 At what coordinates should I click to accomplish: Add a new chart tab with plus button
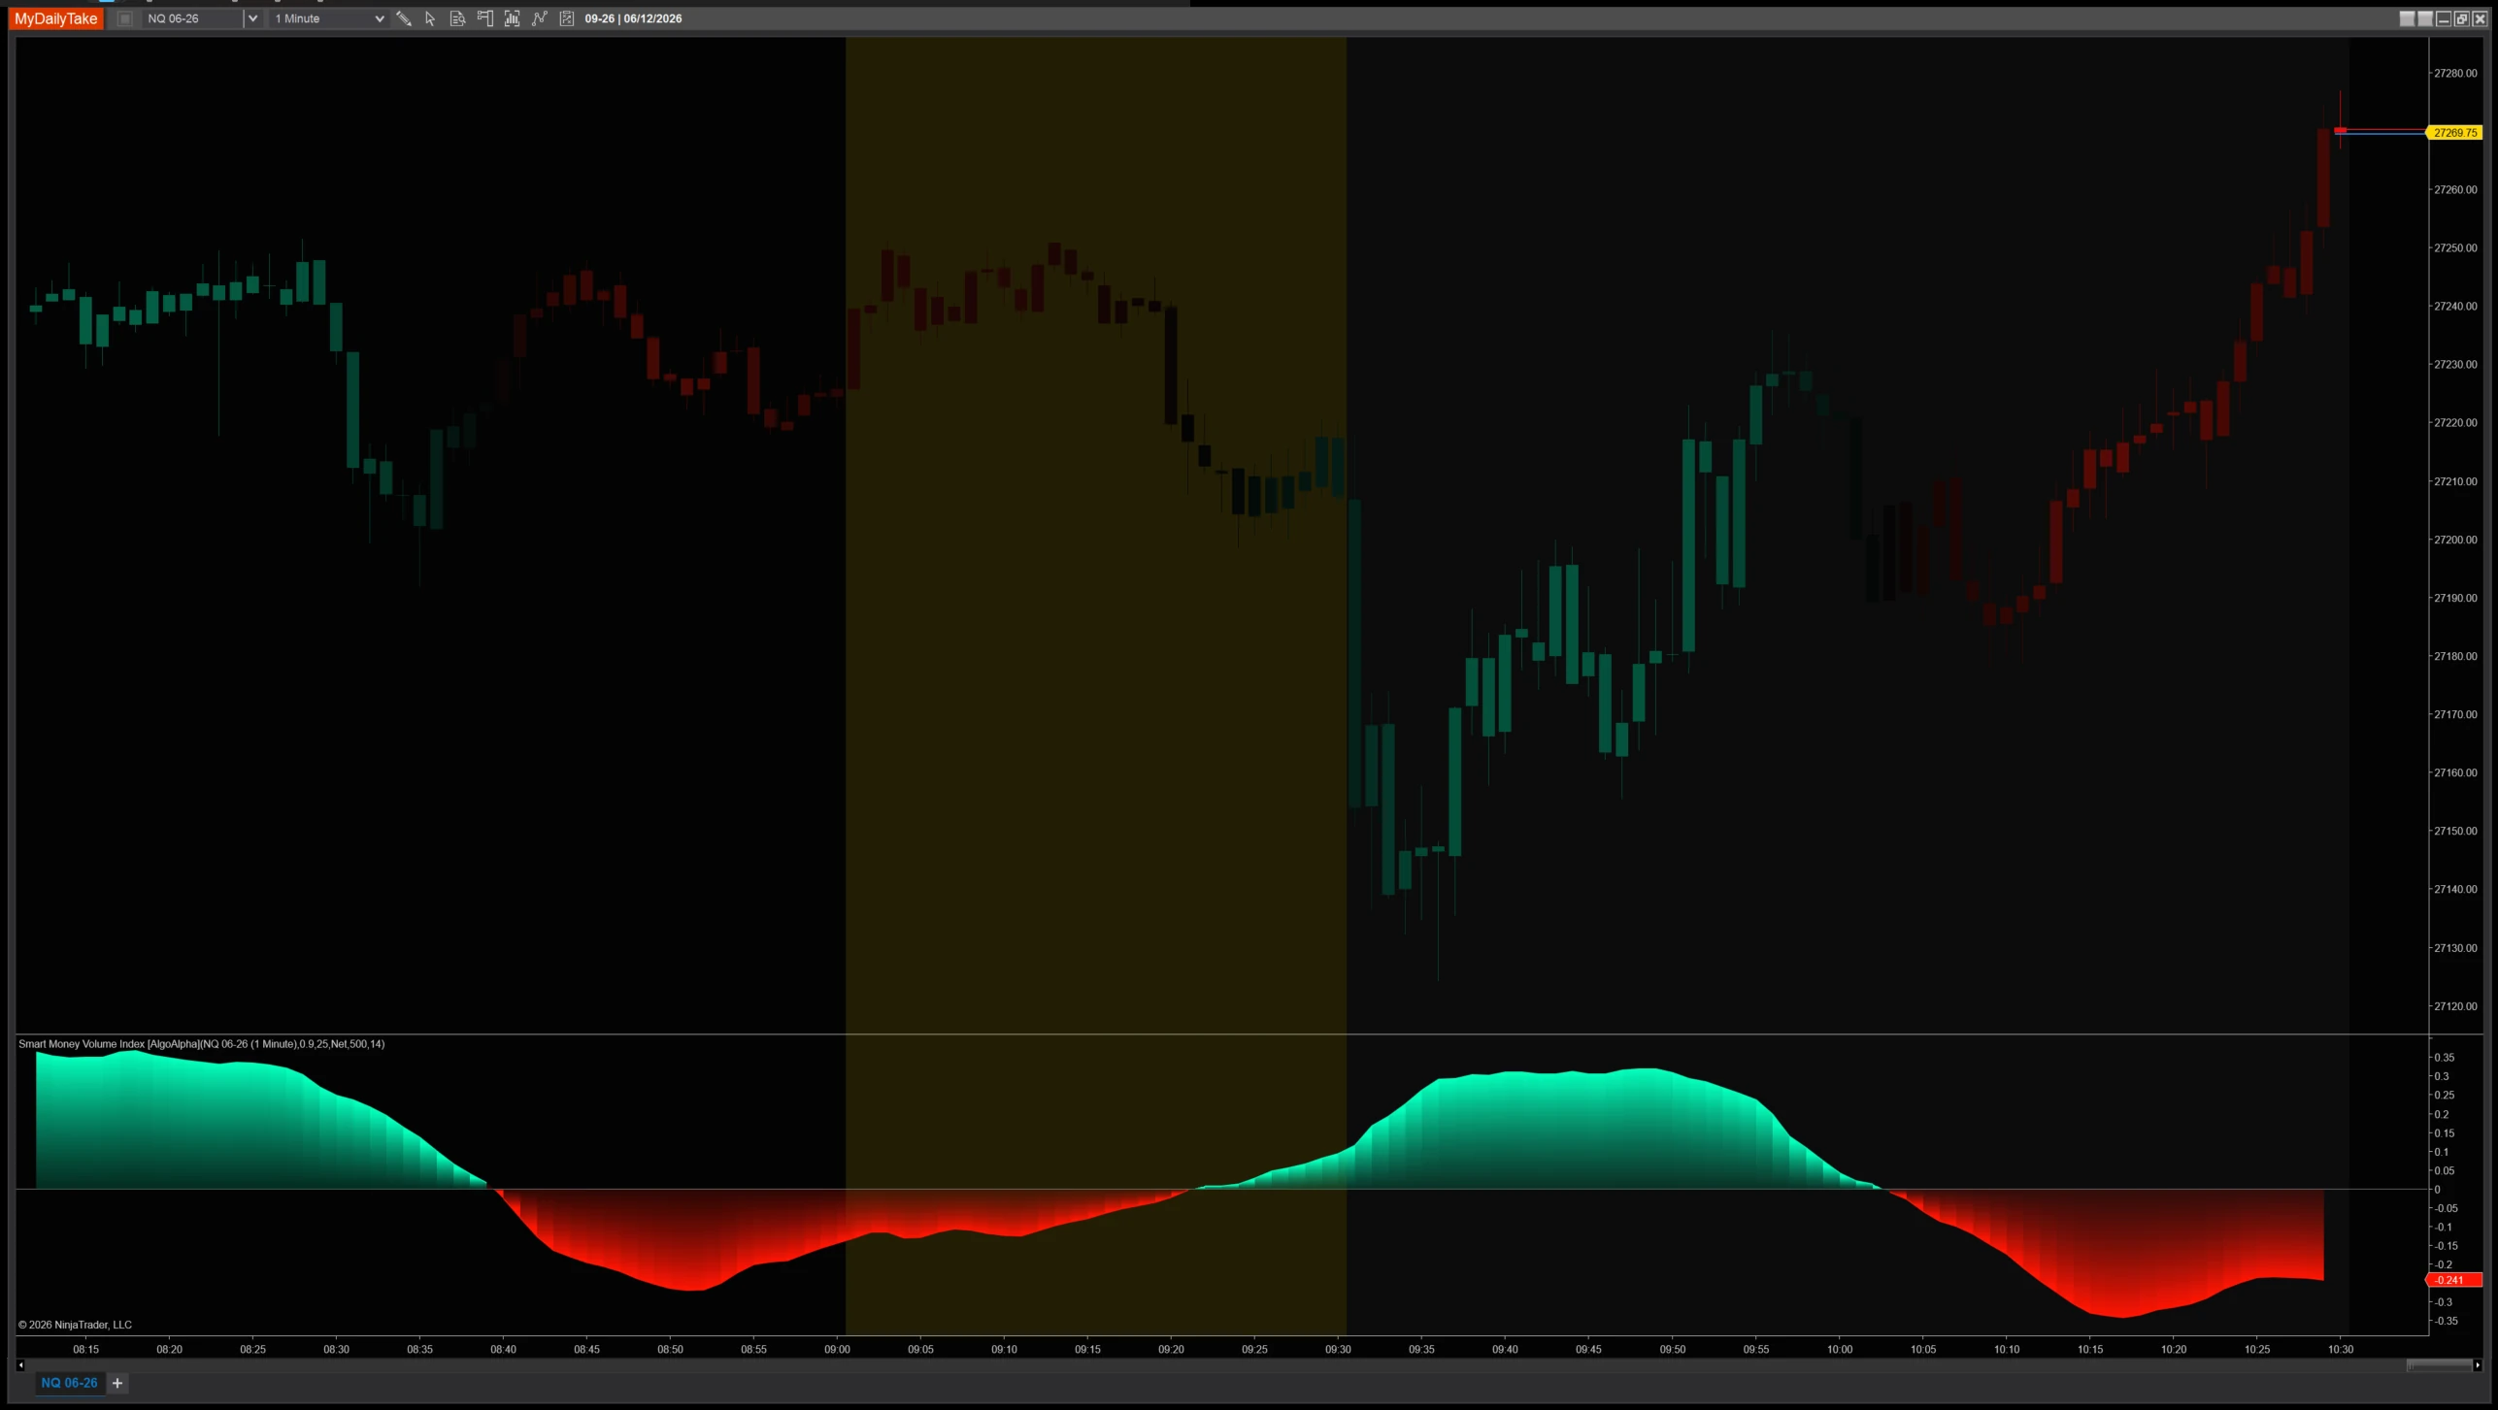(117, 1383)
